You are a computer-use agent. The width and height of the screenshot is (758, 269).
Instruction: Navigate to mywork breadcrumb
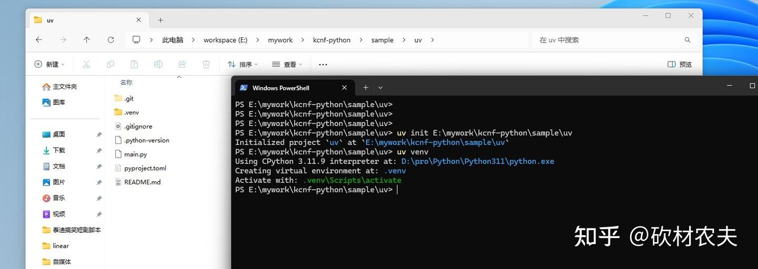pyautogui.click(x=280, y=40)
